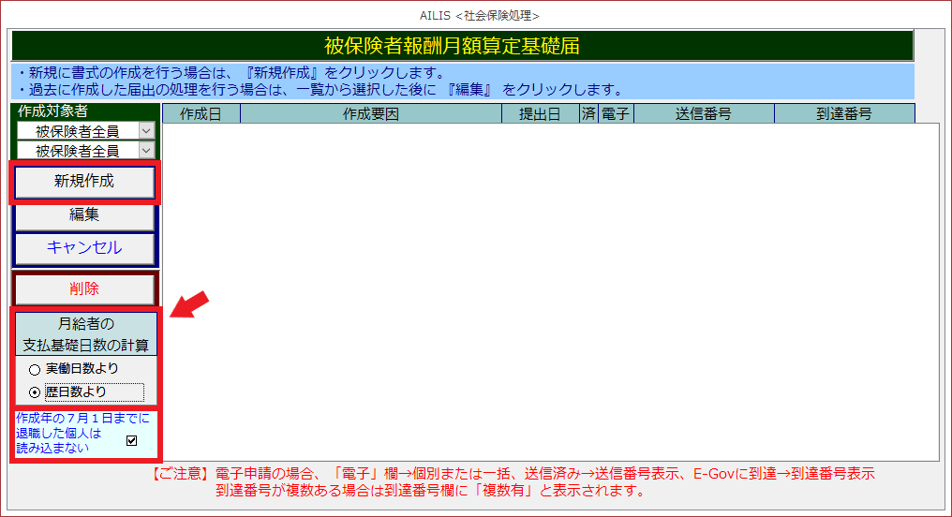The image size is (952, 517).
Task: Click the 作成要因 column header
Action: click(x=370, y=114)
